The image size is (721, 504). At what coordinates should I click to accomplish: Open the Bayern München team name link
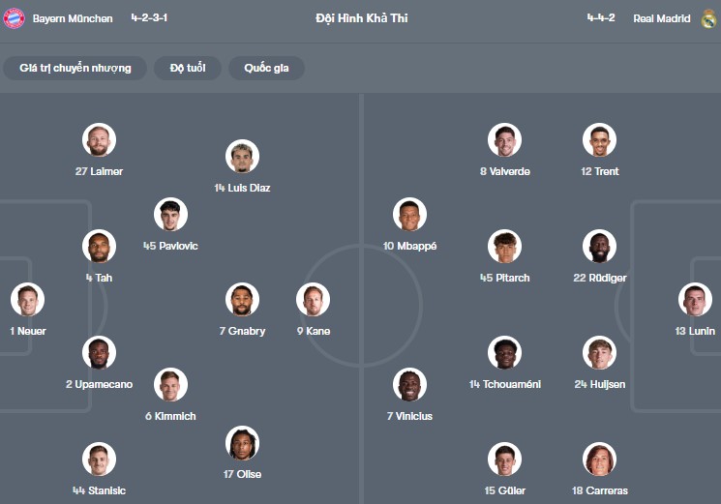point(73,18)
